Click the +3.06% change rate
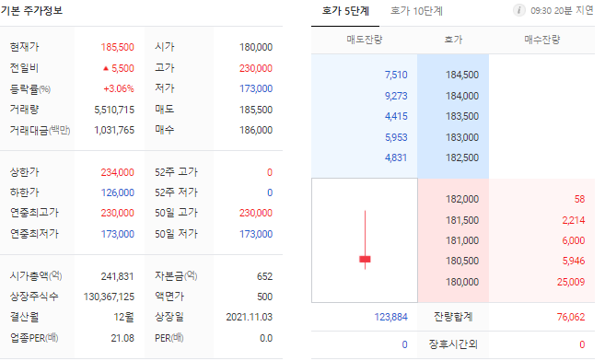 pyautogui.click(x=119, y=88)
